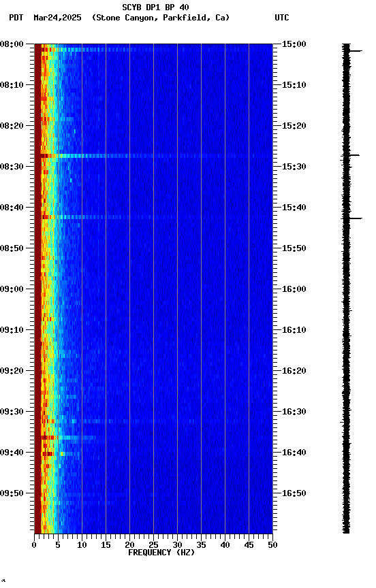Image resolution: width=376 pixels, height=588 pixels.
Task: Click the '20' Hz frequency axis label
Action: 129,545
